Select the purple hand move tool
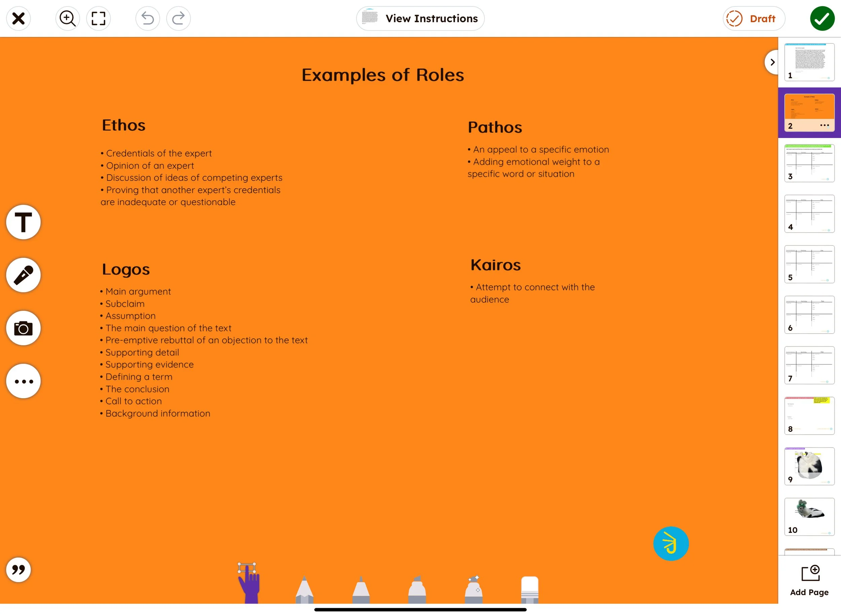The width and height of the screenshot is (841, 616). [249, 585]
